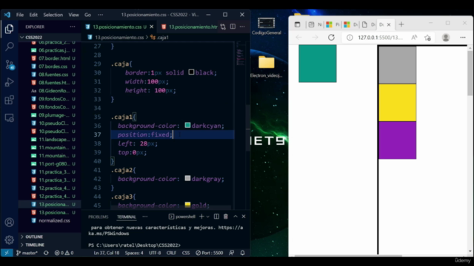Click the master branch indicator
This screenshot has height=266, width=474.
(27, 253)
